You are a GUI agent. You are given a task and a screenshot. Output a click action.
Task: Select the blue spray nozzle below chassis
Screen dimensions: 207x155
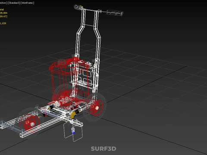pos(73,132)
